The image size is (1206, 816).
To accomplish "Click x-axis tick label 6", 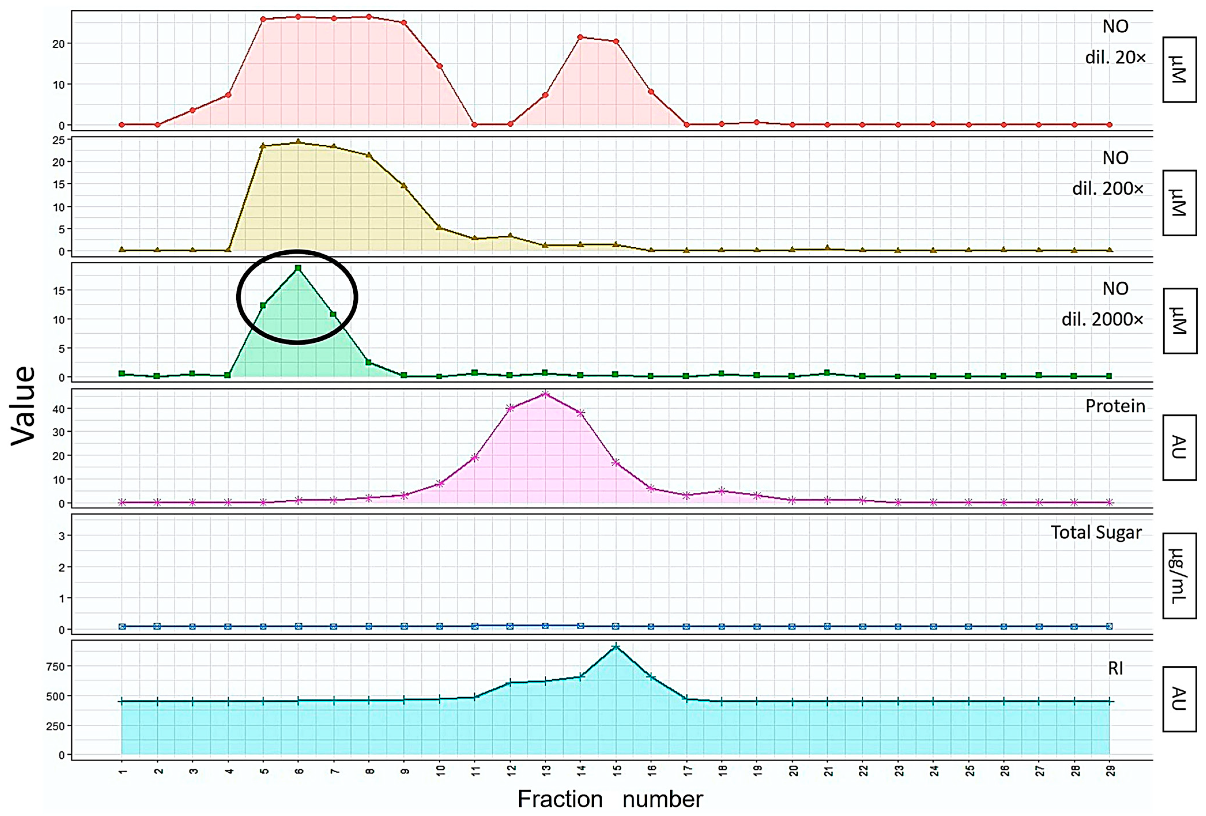I will coord(299,771).
